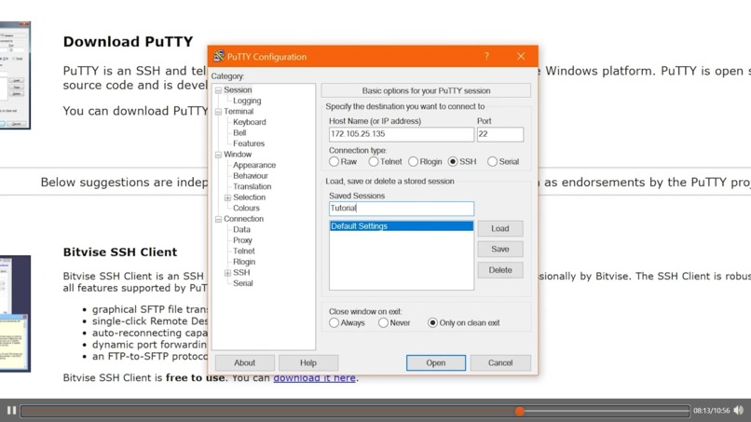
Task: Open the Features category
Action: point(249,143)
